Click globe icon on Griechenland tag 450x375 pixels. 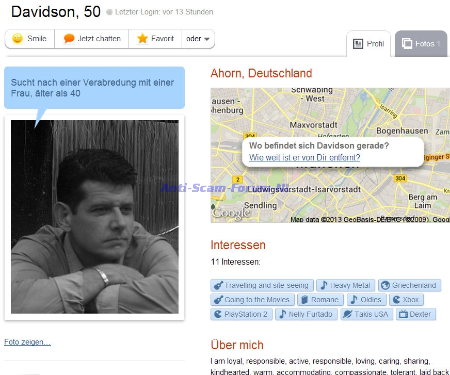click(x=385, y=285)
